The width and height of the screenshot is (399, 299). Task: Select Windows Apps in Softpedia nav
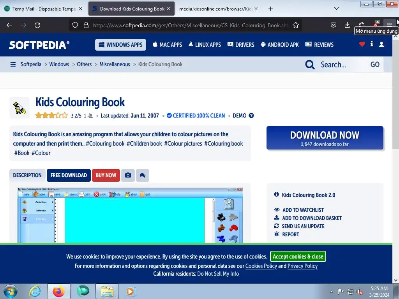[x=121, y=45]
